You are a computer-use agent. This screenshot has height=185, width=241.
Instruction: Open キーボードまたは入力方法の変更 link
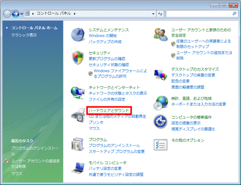click(x=199, y=105)
